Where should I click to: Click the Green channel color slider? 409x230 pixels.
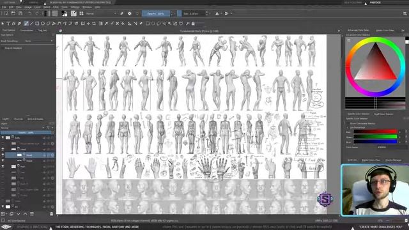[x=375, y=137]
